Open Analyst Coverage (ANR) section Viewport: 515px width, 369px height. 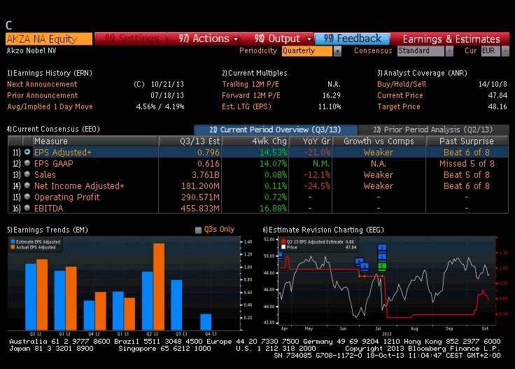tap(422, 73)
